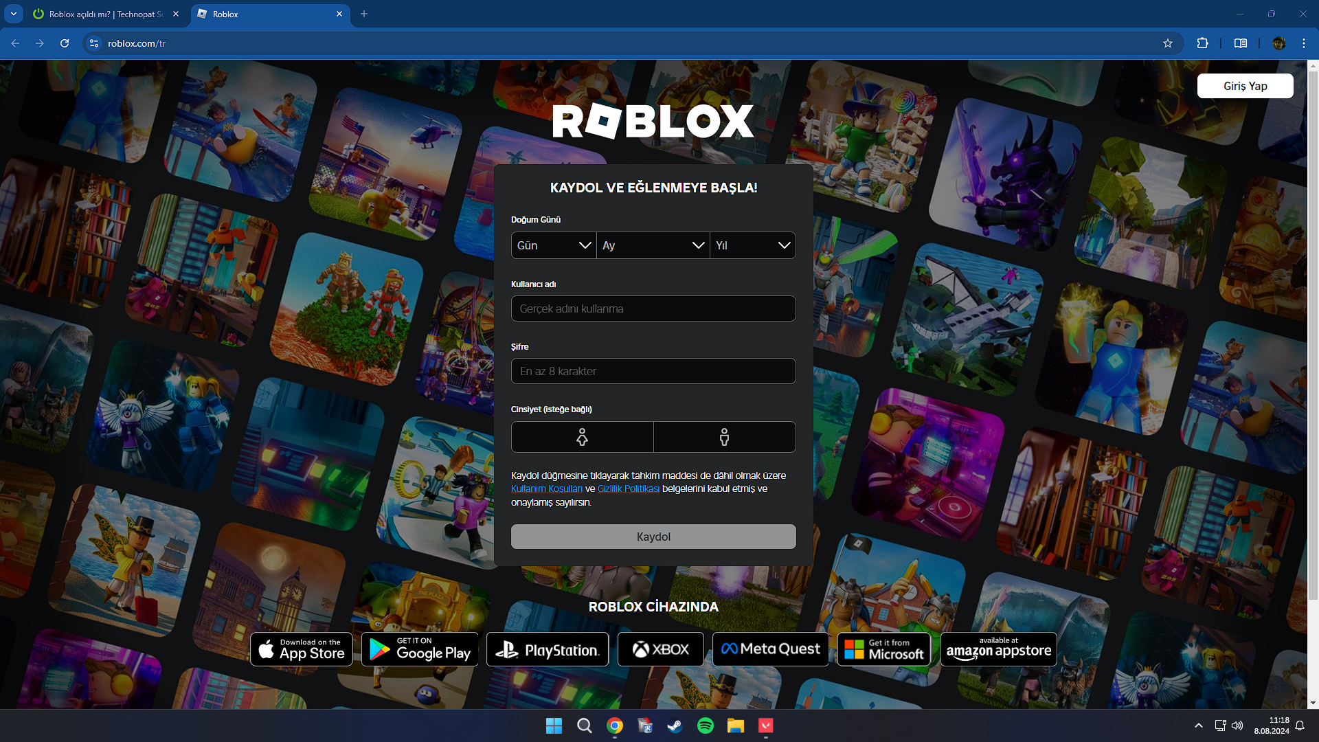Open the App Store download badge

[x=302, y=649]
